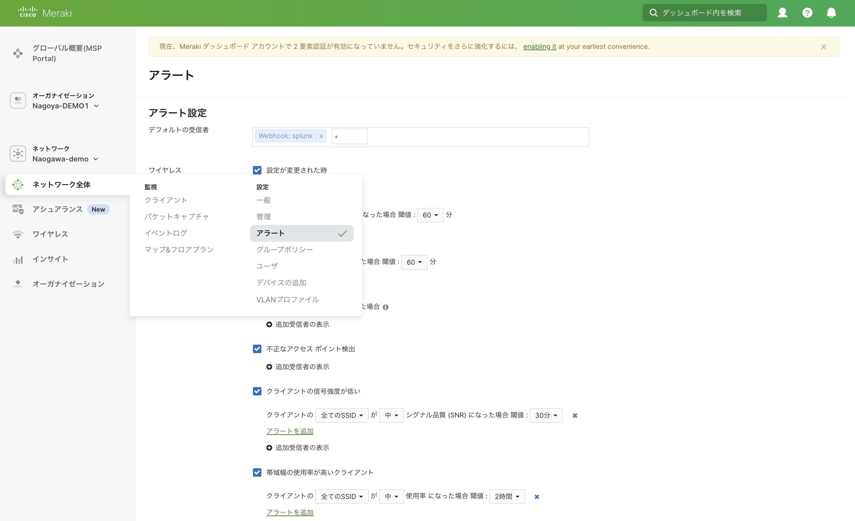Open the SNR threshold 30分 dropdown

click(x=546, y=415)
